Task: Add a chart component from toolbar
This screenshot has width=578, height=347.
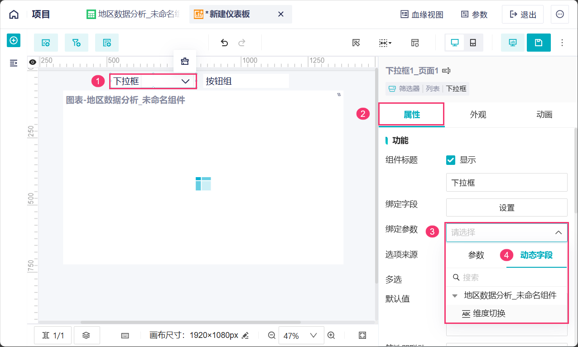Action: 46,43
